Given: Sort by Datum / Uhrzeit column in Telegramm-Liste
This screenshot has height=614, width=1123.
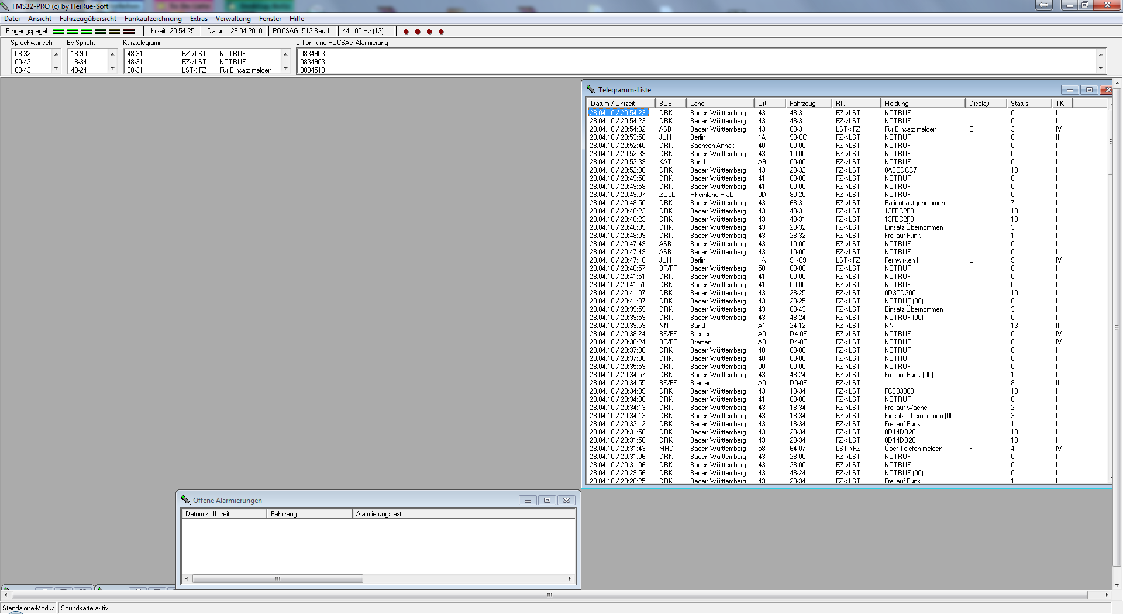Looking at the screenshot, I should tap(621, 104).
